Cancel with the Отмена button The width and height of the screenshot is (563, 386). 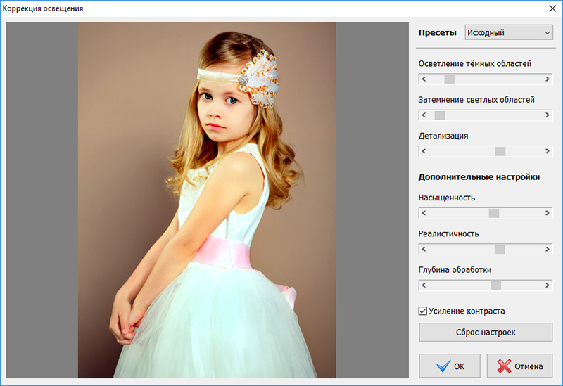pyautogui.click(x=519, y=366)
